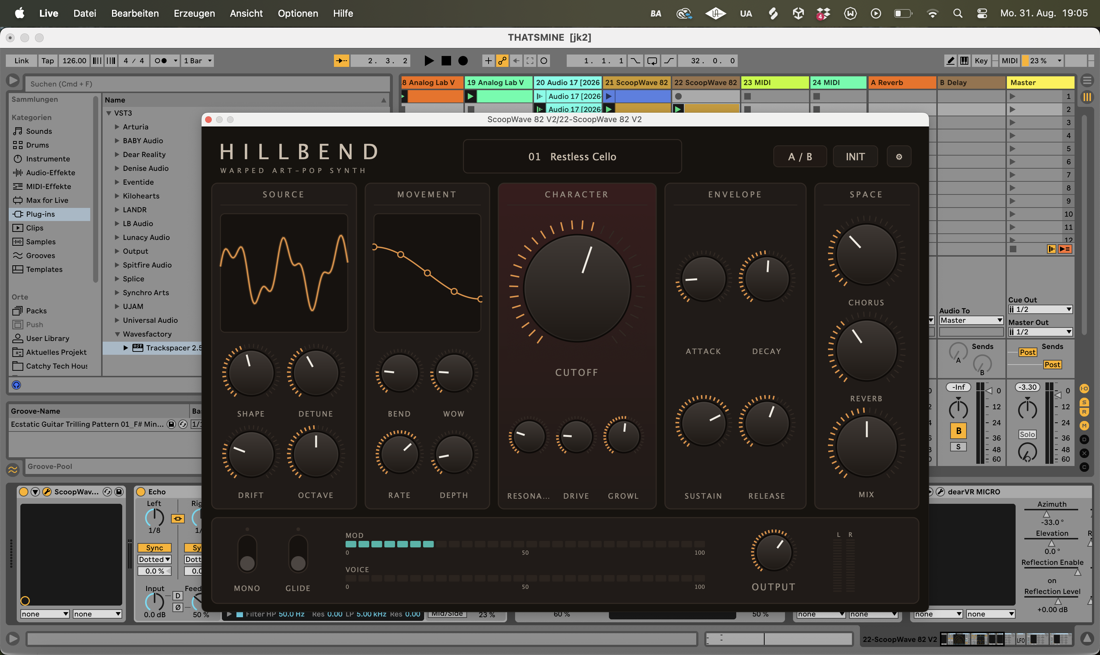This screenshot has width=1100, height=655.
Task: Open Groove-Pool wave icon
Action: (x=13, y=470)
